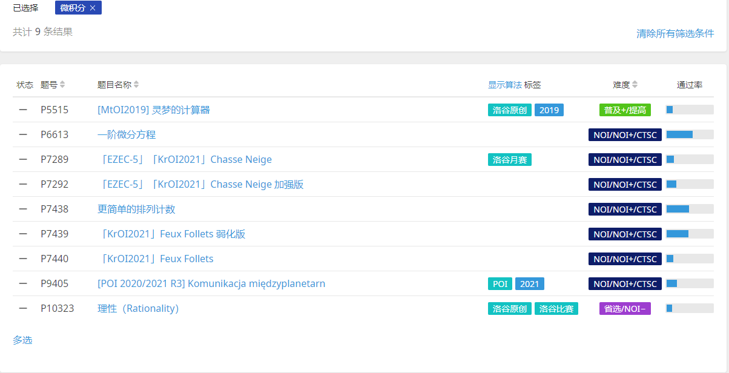Click problem number P5515
This screenshot has height=373, width=729.
pos(54,110)
